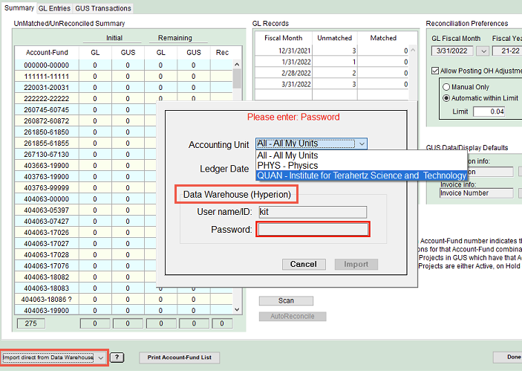Select QUAN Institute for Terahertz Science option
This screenshot has height=371, width=522.
(361, 175)
